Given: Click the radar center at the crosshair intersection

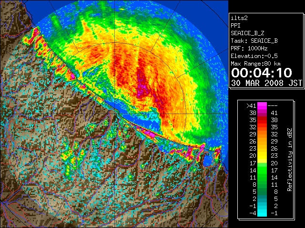Looking at the screenshot, I should [115, 114].
